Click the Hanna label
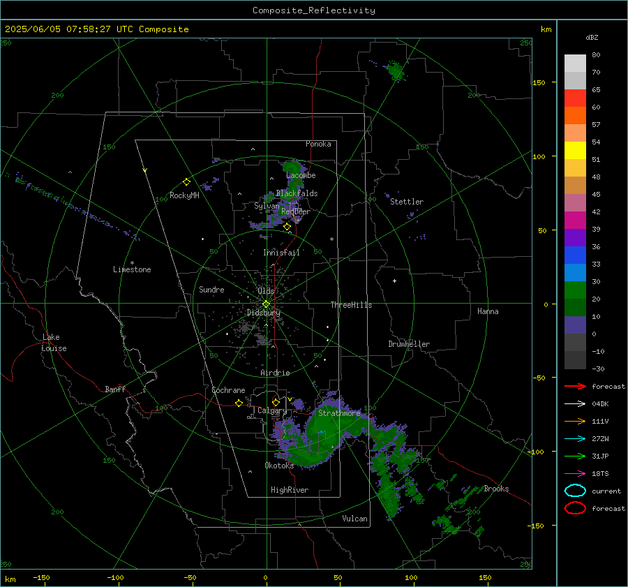628x587 pixels. tap(488, 311)
